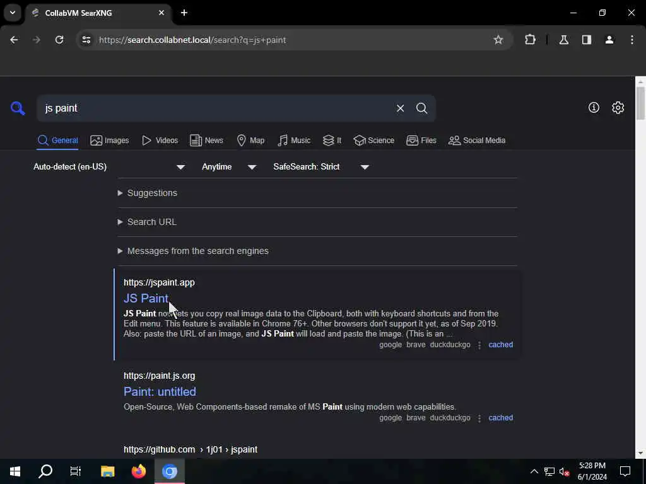The image size is (646, 484).
Task: Switch to the News category tab
Action: point(206,141)
